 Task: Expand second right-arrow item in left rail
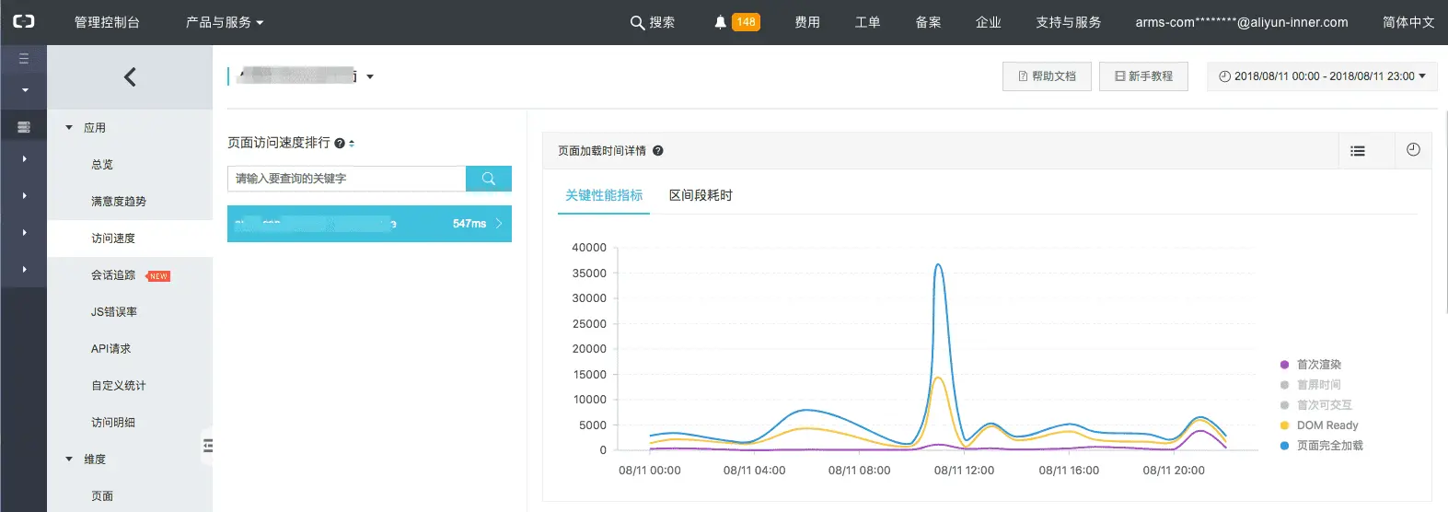point(24,195)
